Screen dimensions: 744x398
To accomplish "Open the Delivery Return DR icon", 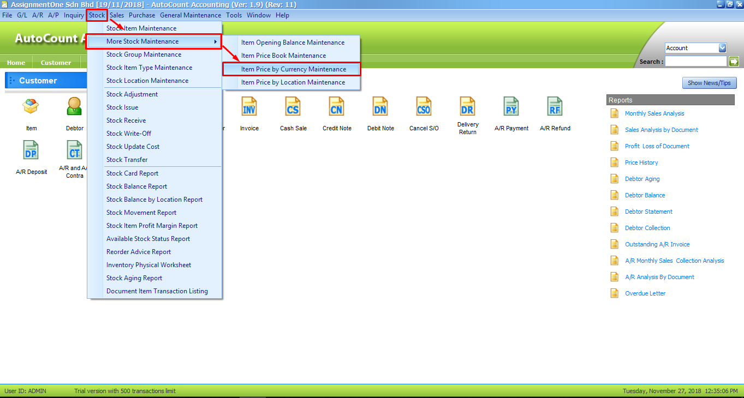I will click(x=467, y=106).
